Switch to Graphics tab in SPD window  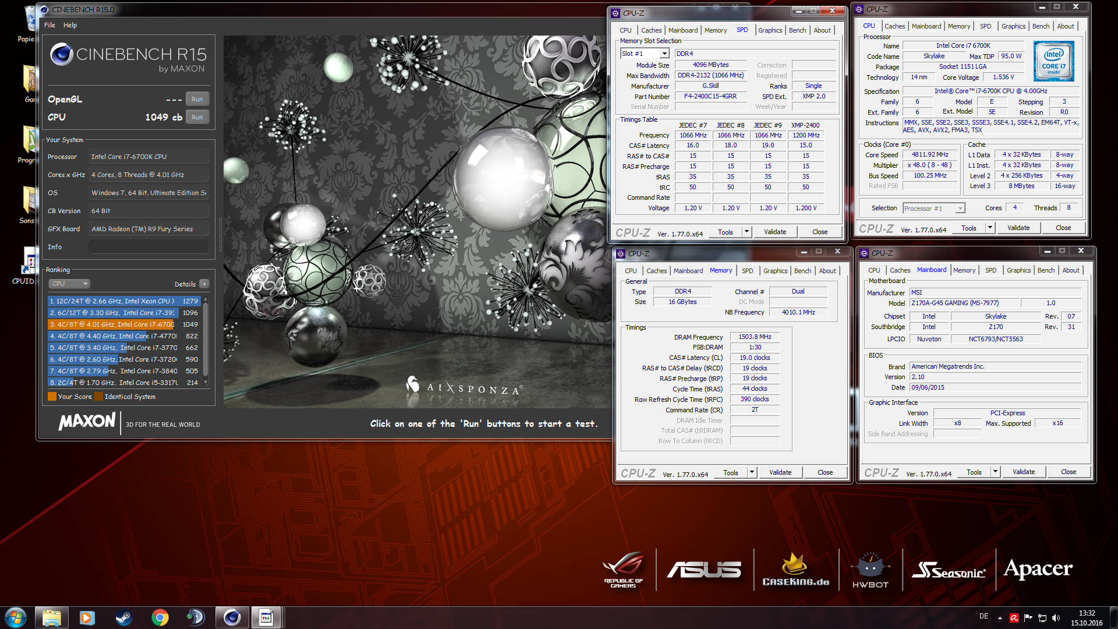(x=770, y=30)
